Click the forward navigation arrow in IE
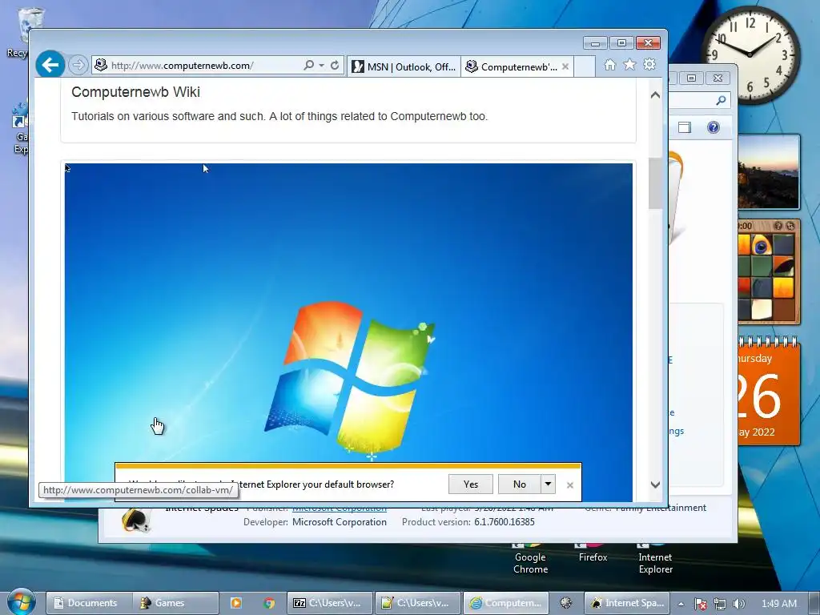 (78, 66)
